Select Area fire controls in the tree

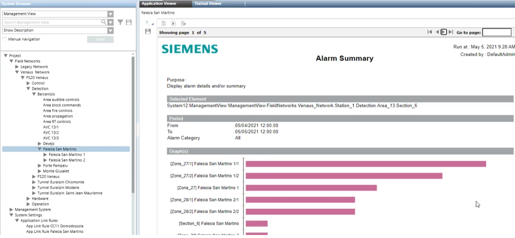(x=57, y=111)
